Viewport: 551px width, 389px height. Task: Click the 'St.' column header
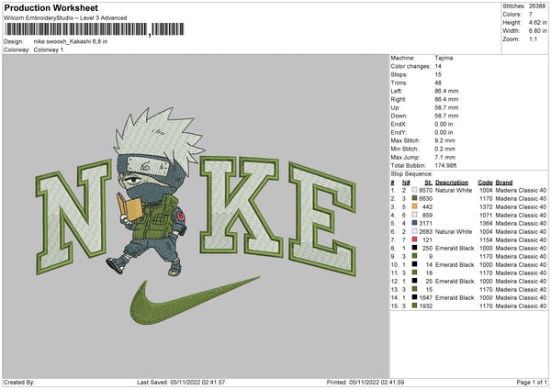click(x=428, y=183)
